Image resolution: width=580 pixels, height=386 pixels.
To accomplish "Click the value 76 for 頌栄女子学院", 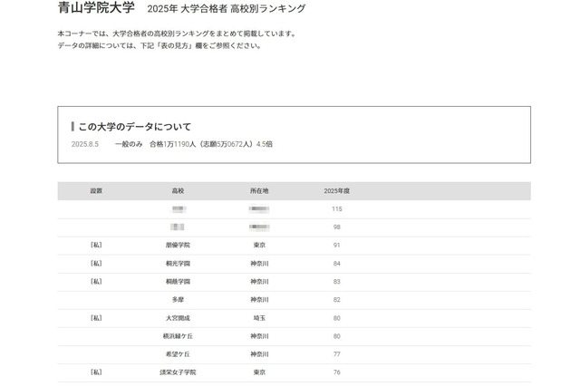I will pyautogui.click(x=336, y=372).
